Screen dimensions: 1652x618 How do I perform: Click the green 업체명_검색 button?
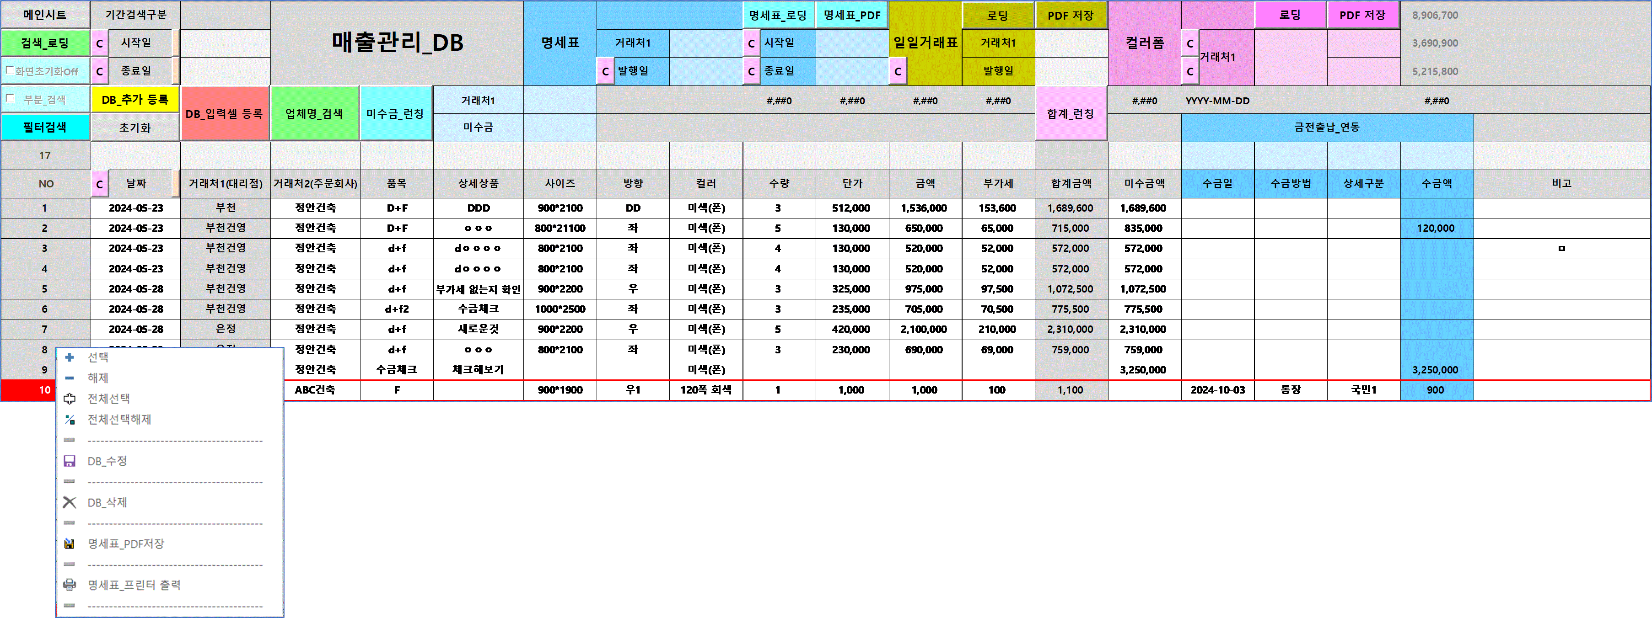click(x=314, y=113)
